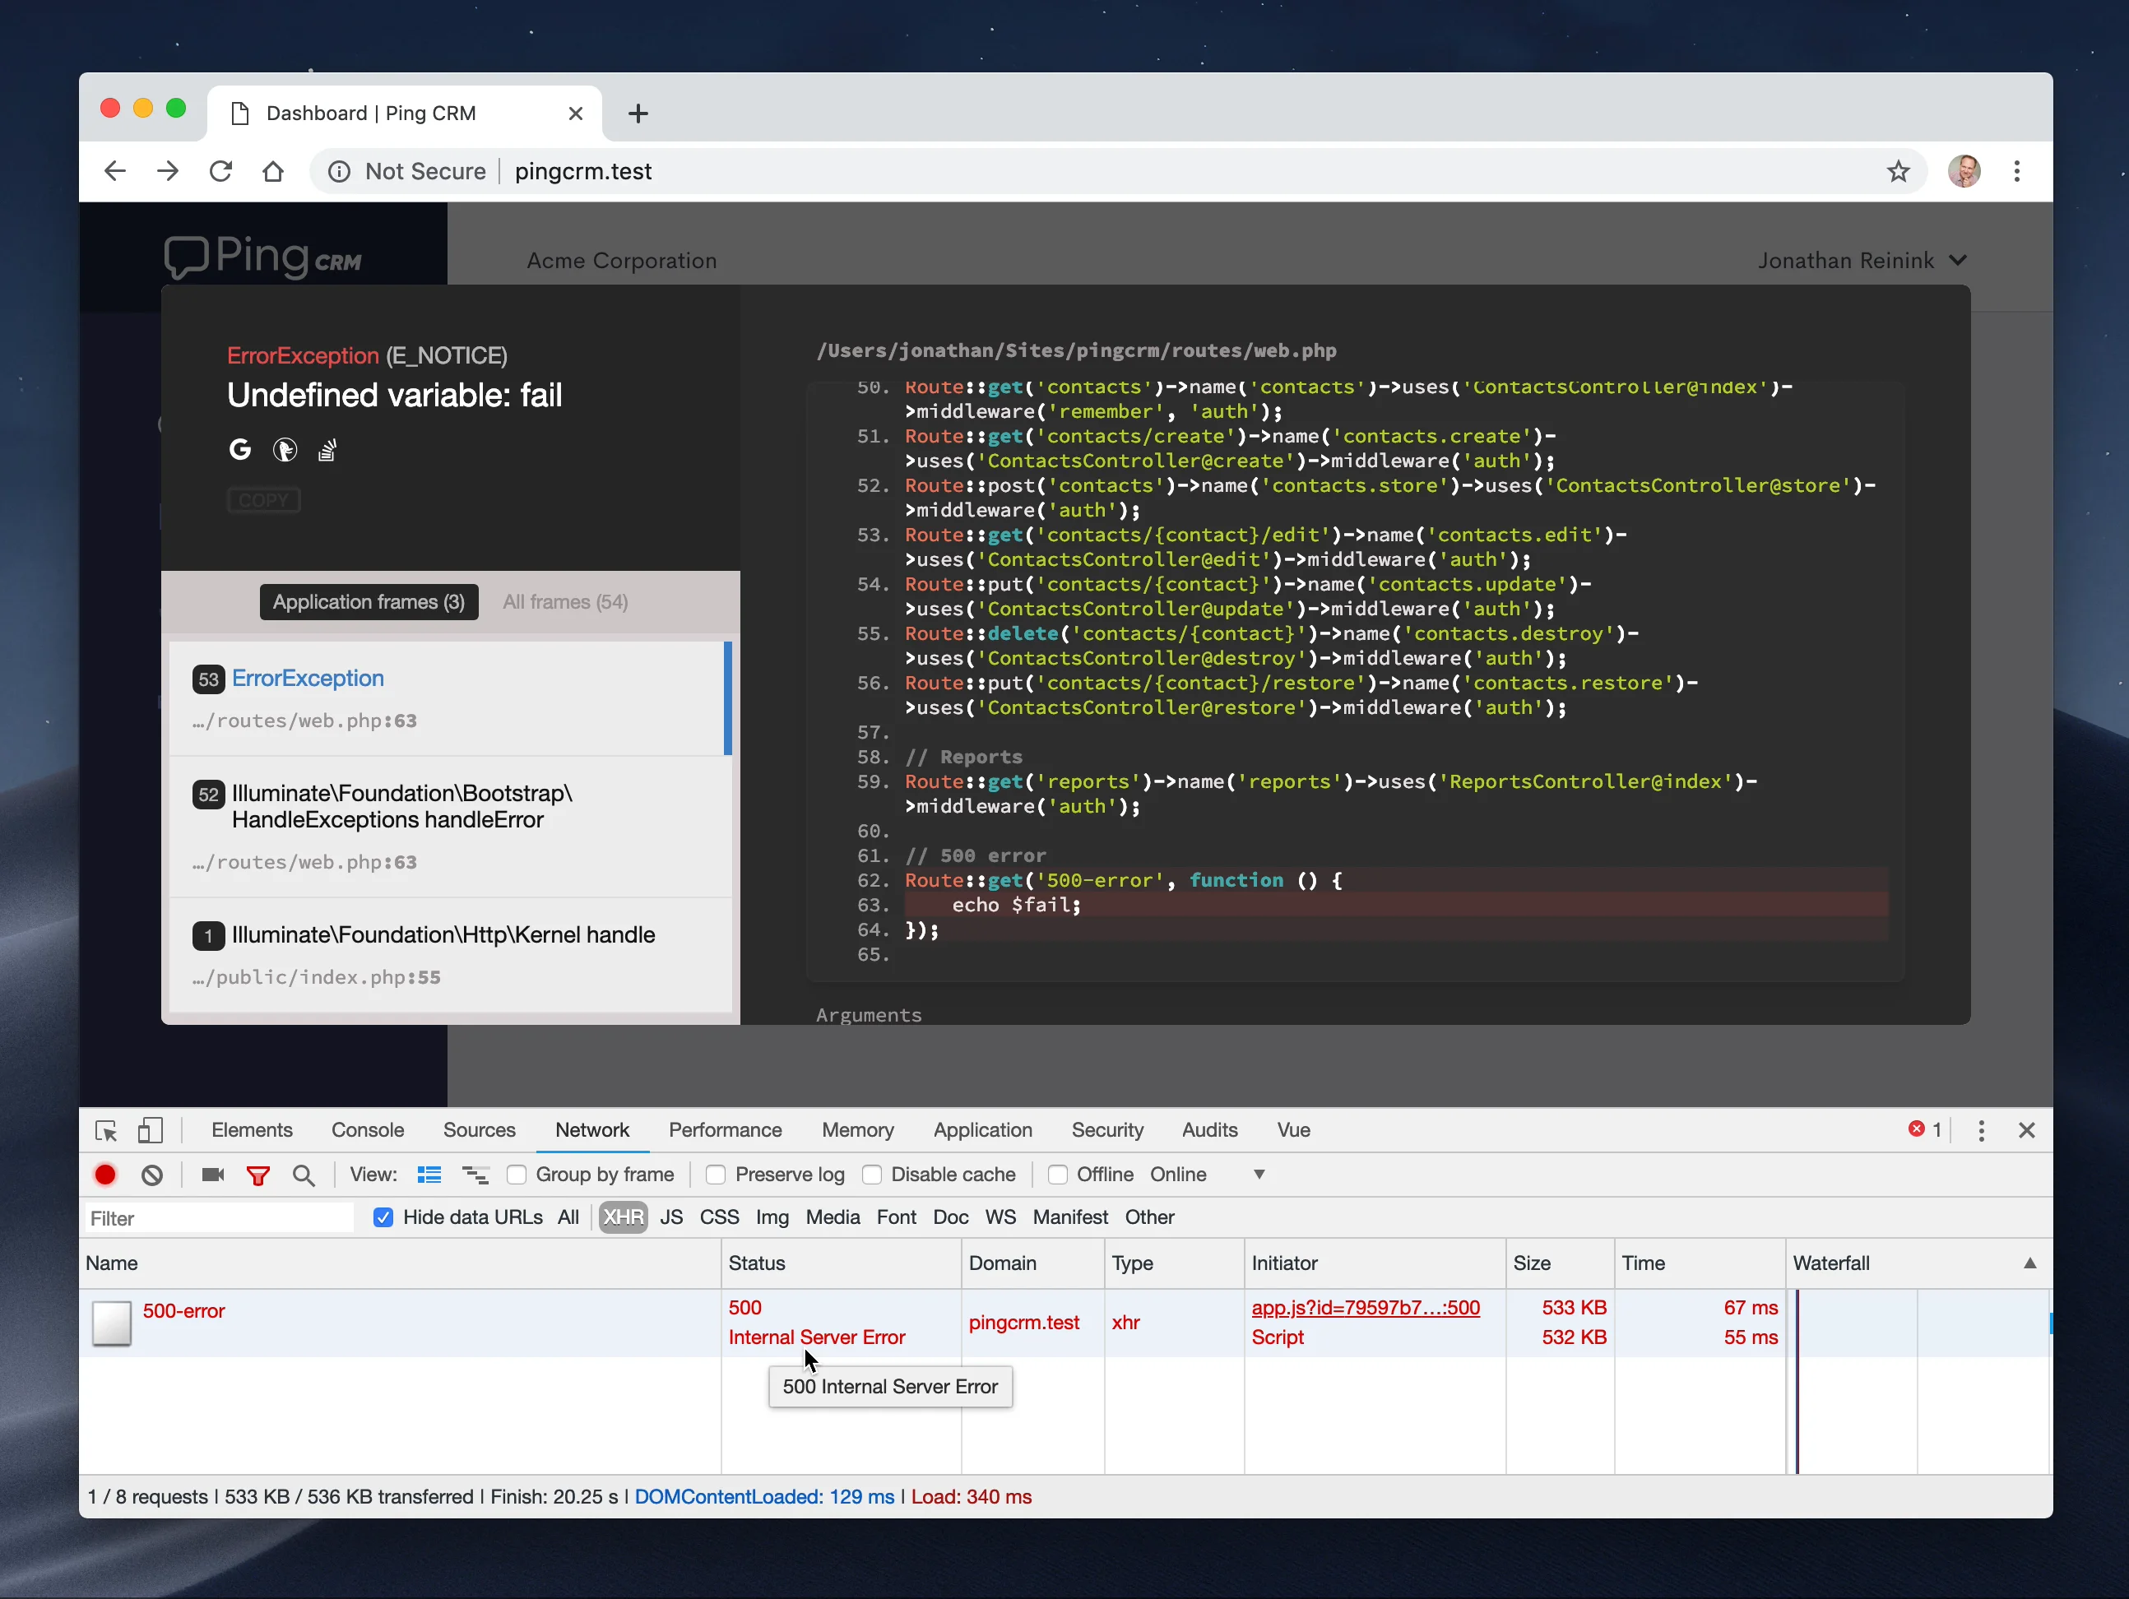
Task: Uncheck Hide data URLs
Action: pos(383,1217)
